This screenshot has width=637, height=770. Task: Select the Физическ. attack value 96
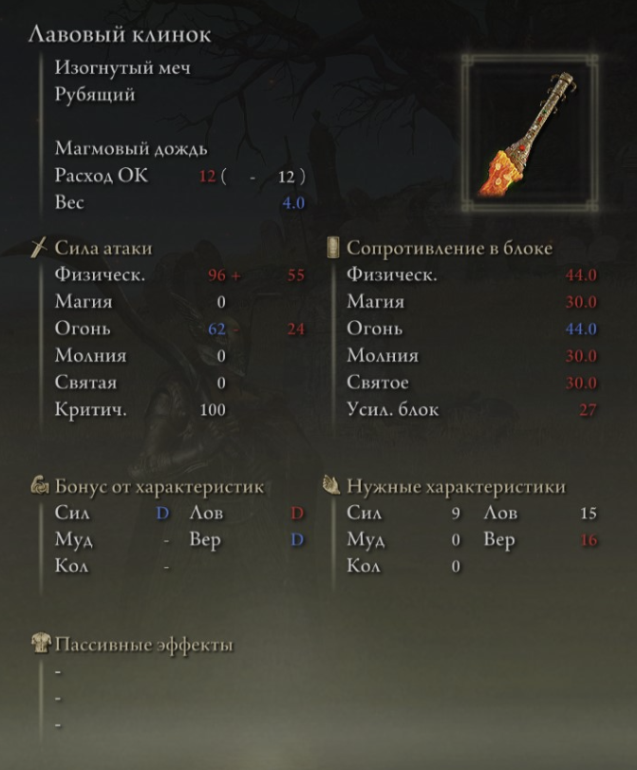tap(216, 275)
